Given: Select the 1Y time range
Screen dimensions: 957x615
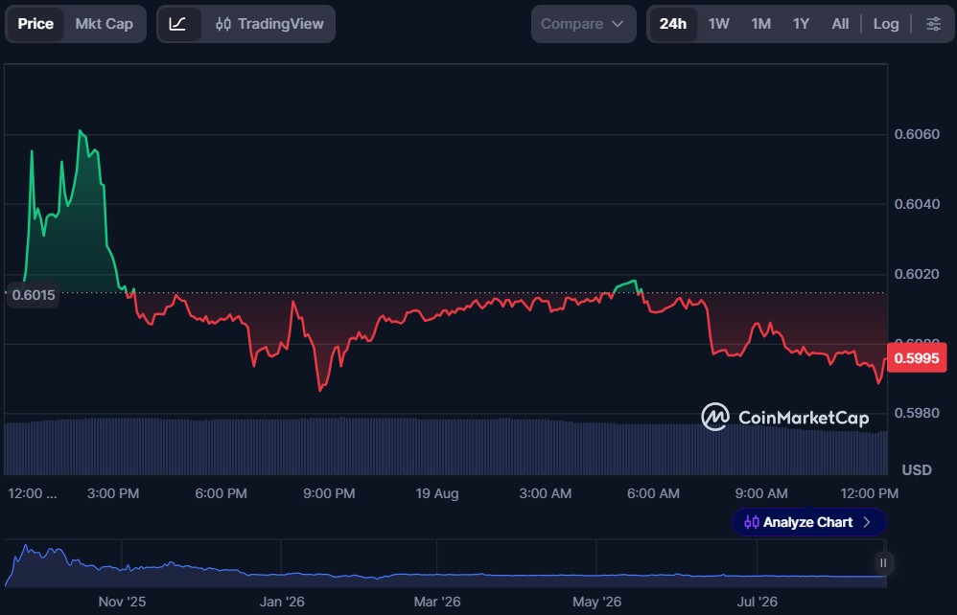Looking at the screenshot, I should (x=801, y=24).
